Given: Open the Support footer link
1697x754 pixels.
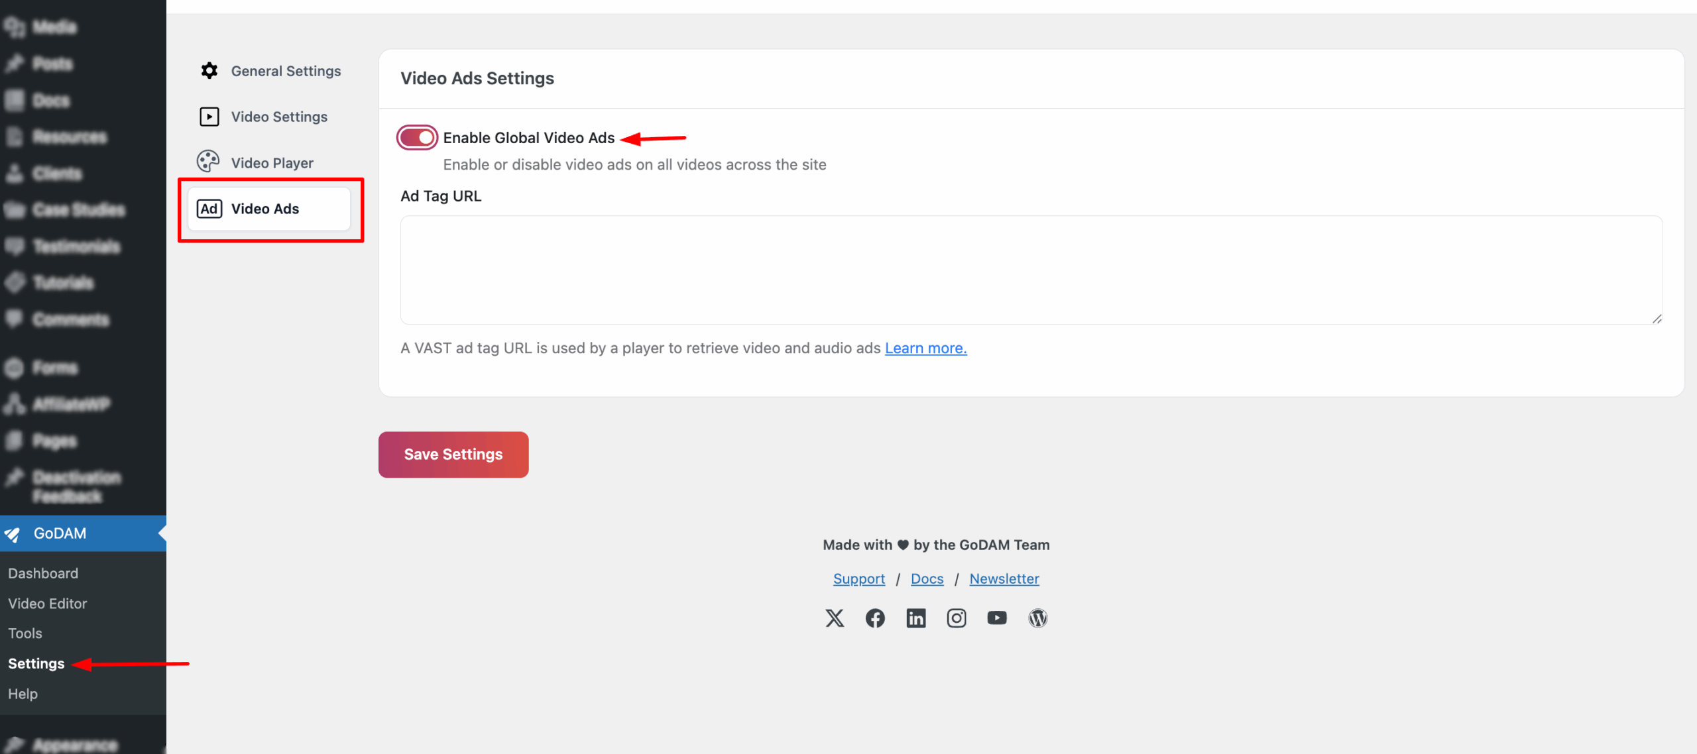Looking at the screenshot, I should [858, 579].
